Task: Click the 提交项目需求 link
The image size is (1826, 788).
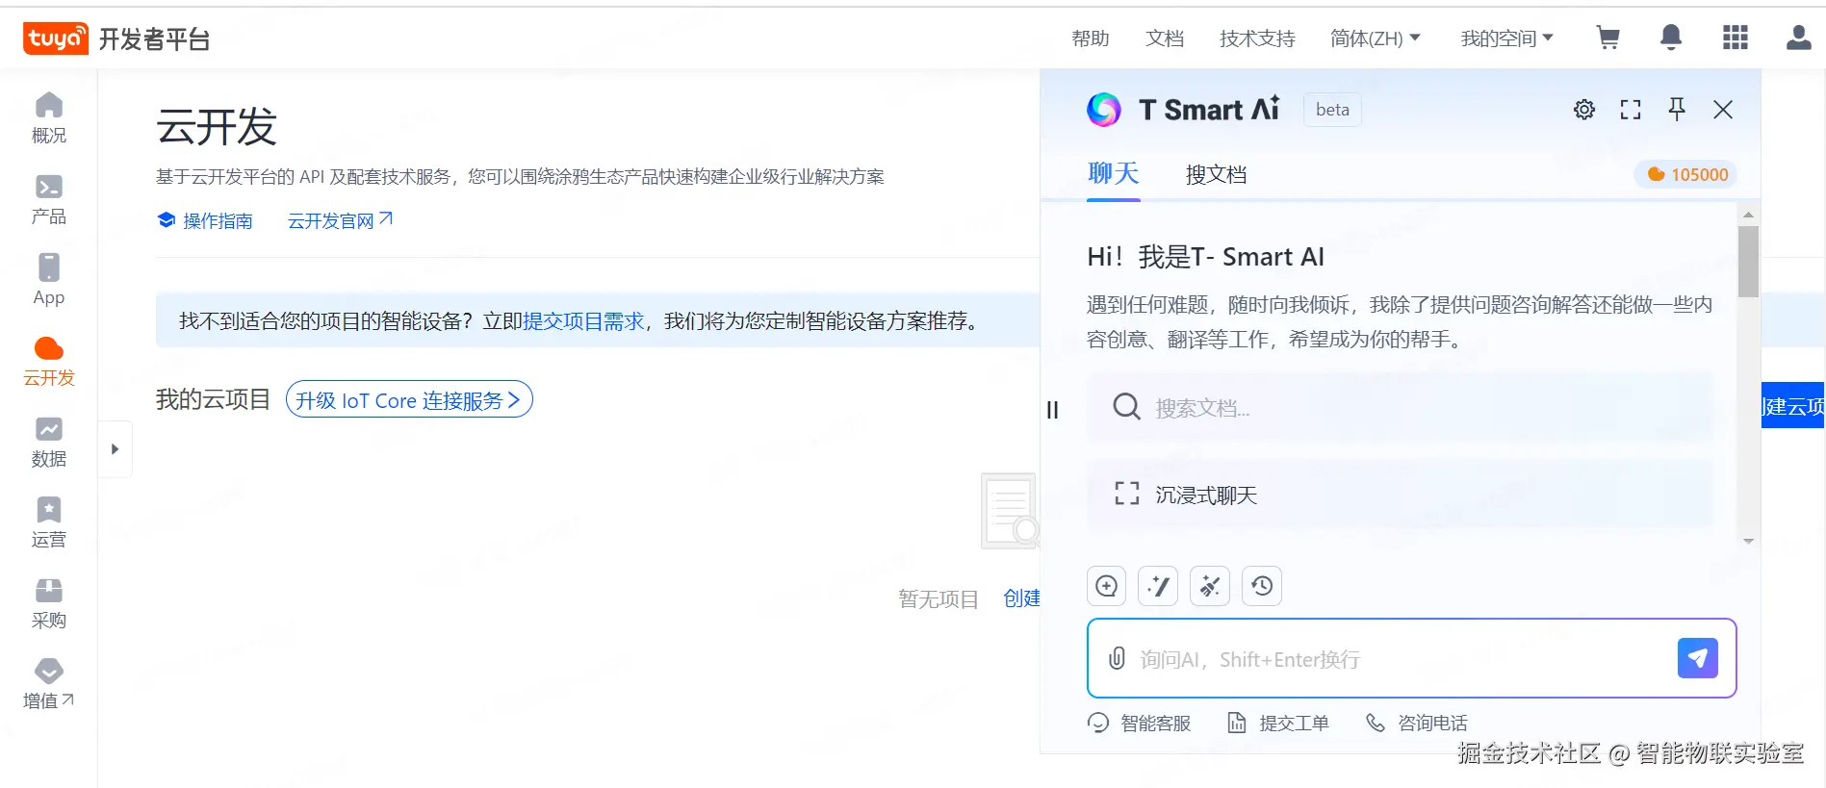Action: pos(583,320)
